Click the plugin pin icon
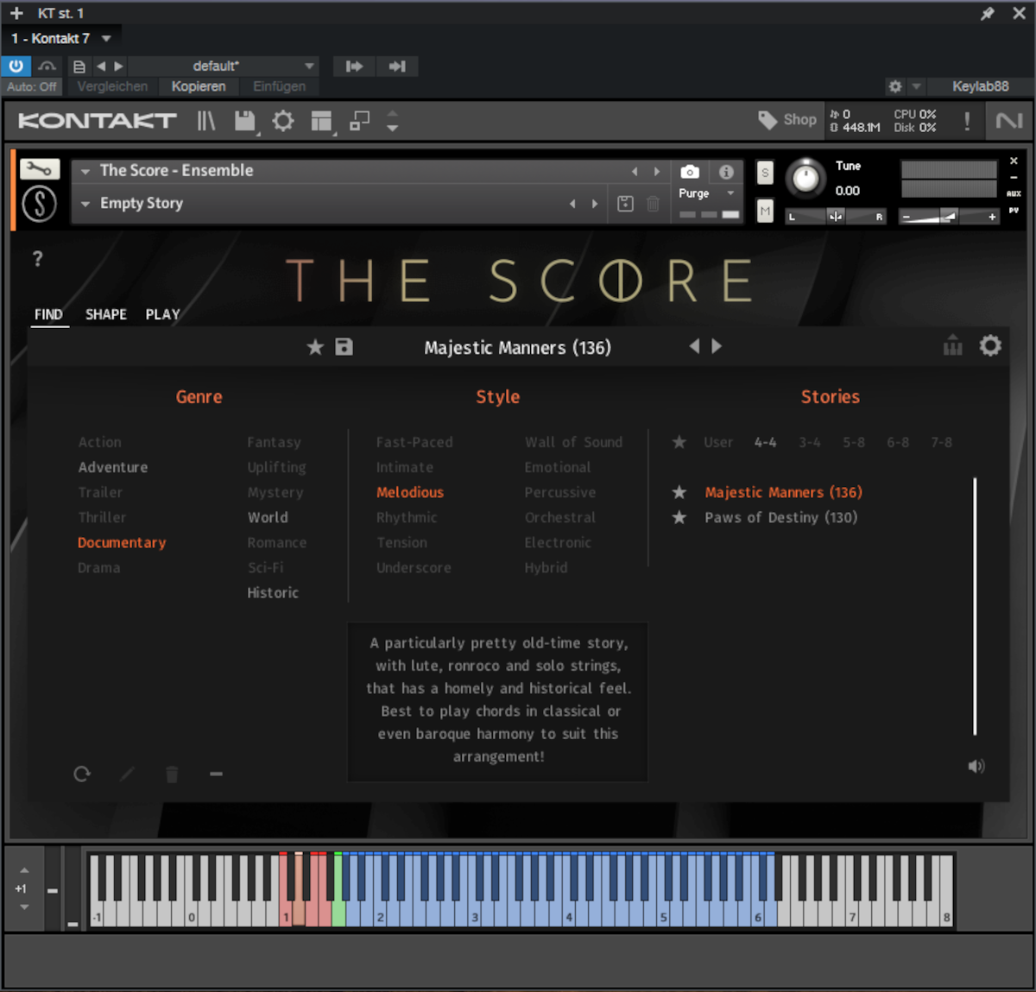Image resolution: width=1036 pixels, height=992 pixels. (x=988, y=14)
